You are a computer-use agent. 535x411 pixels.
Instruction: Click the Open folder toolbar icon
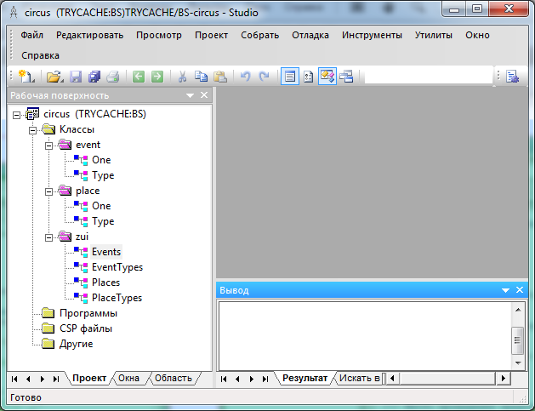pyautogui.click(x=54, y=76)
